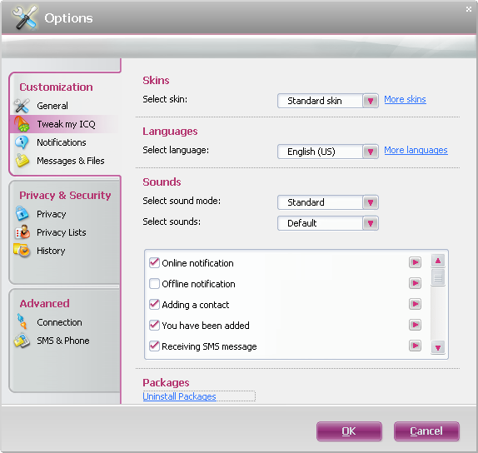This screenshot has width=478, height=453.
Task: Click the History folder clock icon
Action: 22,251
